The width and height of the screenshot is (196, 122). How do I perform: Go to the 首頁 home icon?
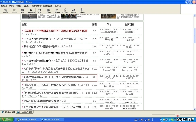click(x=40, y=11)
